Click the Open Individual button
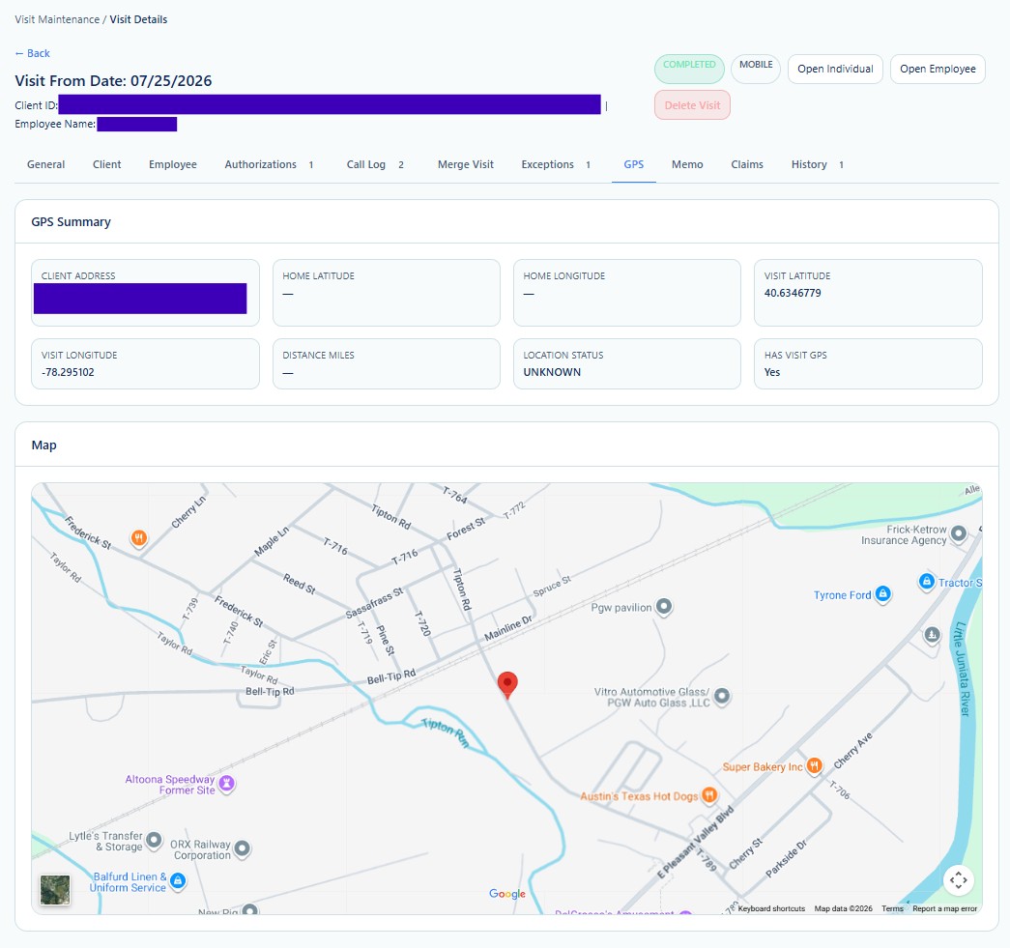This screenshot has width=1010, height=948. (x=835, y=69)
